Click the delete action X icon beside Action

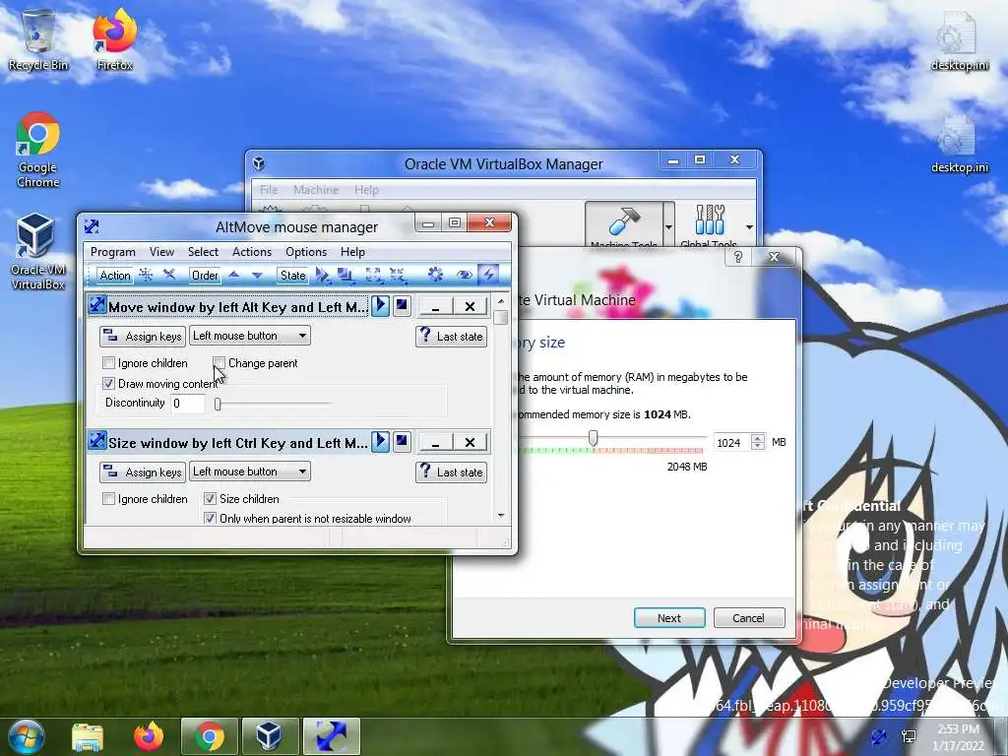point(169,276)
